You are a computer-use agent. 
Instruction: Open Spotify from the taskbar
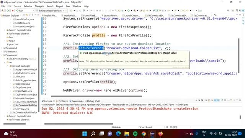(135, 134)
